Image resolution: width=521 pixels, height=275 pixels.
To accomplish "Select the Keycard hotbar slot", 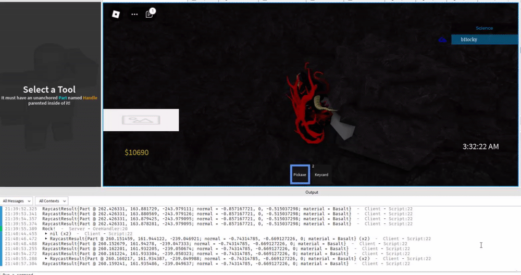I will [x=321, y=174].
